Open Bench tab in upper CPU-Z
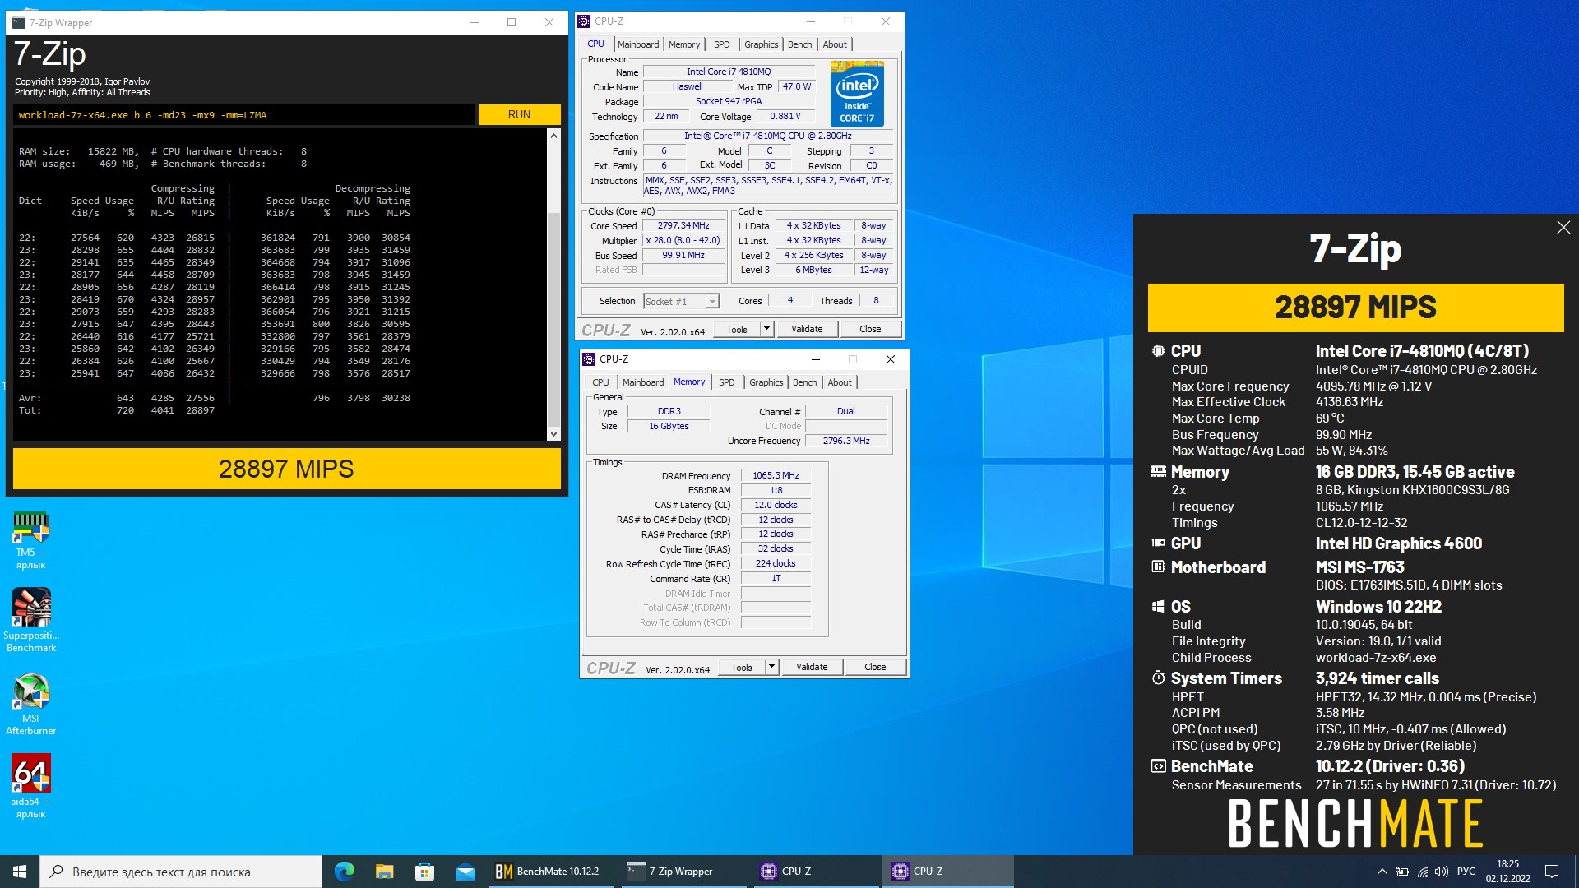The width and height of the screenshot is (1579, 888). point(800,44)
